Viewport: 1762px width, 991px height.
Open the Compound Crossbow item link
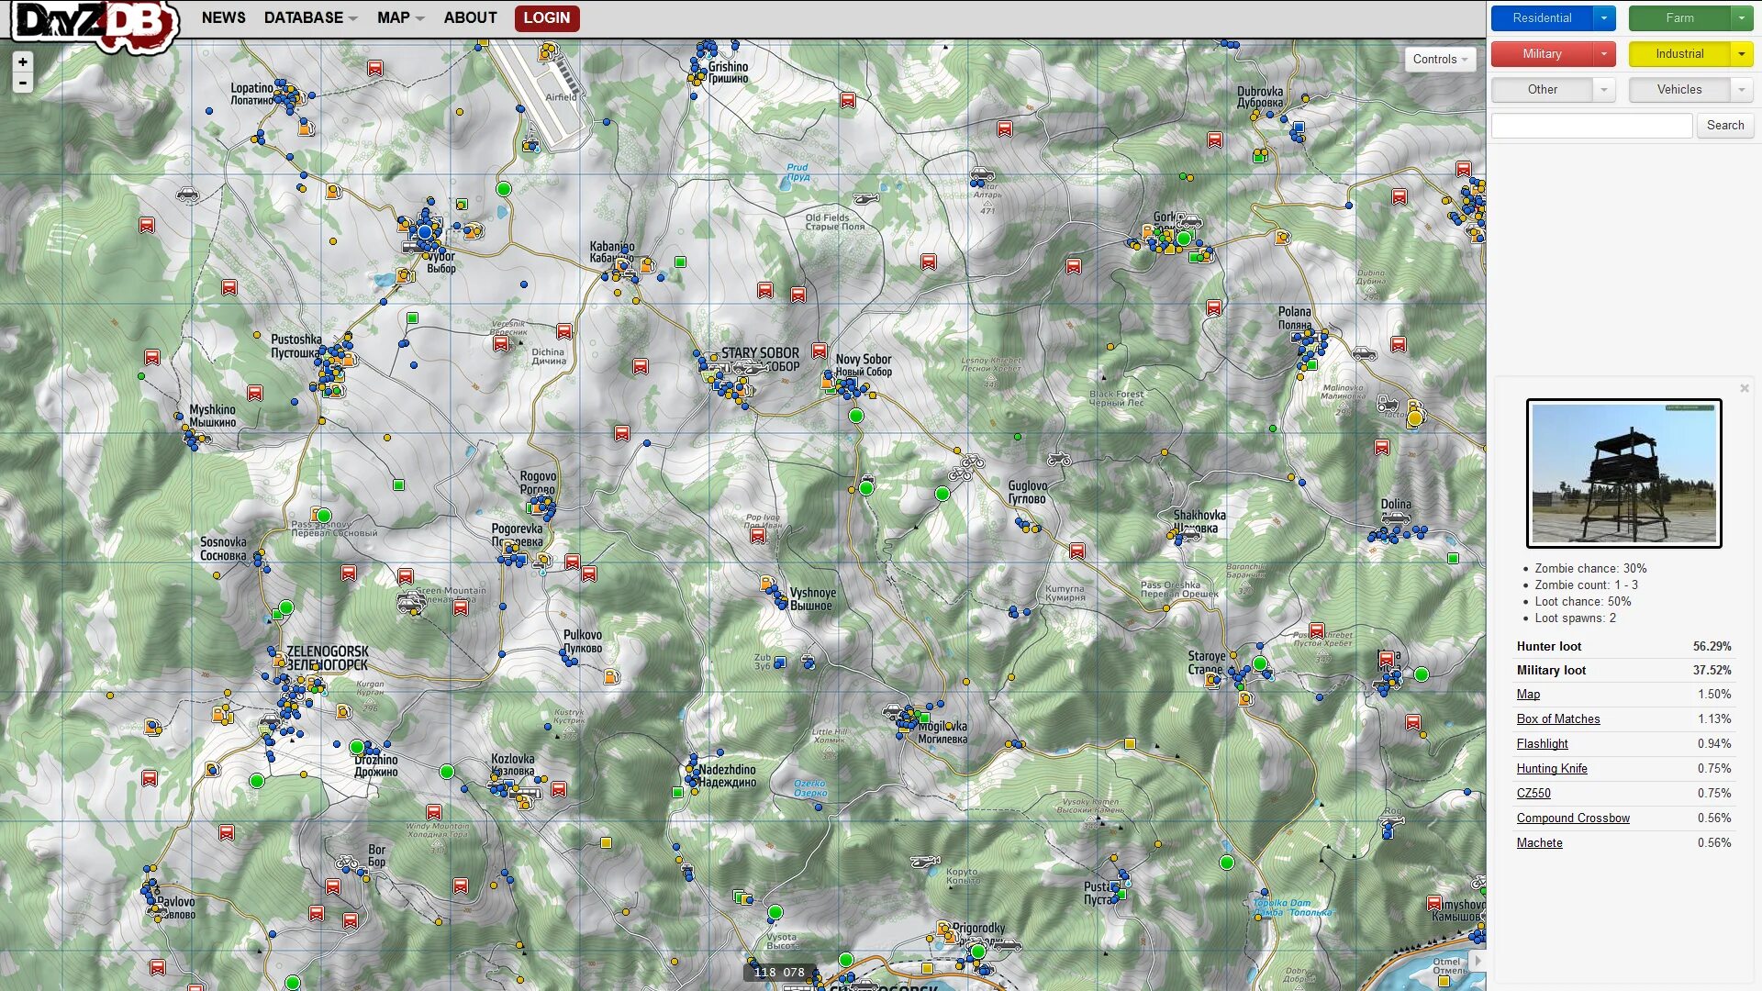[1573, 818]
